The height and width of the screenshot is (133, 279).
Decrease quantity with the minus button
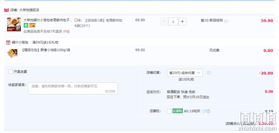tap(164, 21)
